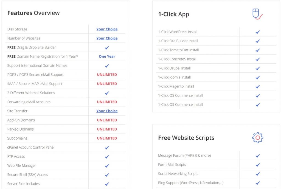The width and height of the screenshot is (281, 189).
Task: Click the checkmark for FREE Drag & Drop Site Builder
Action: (x=107, y=48)
